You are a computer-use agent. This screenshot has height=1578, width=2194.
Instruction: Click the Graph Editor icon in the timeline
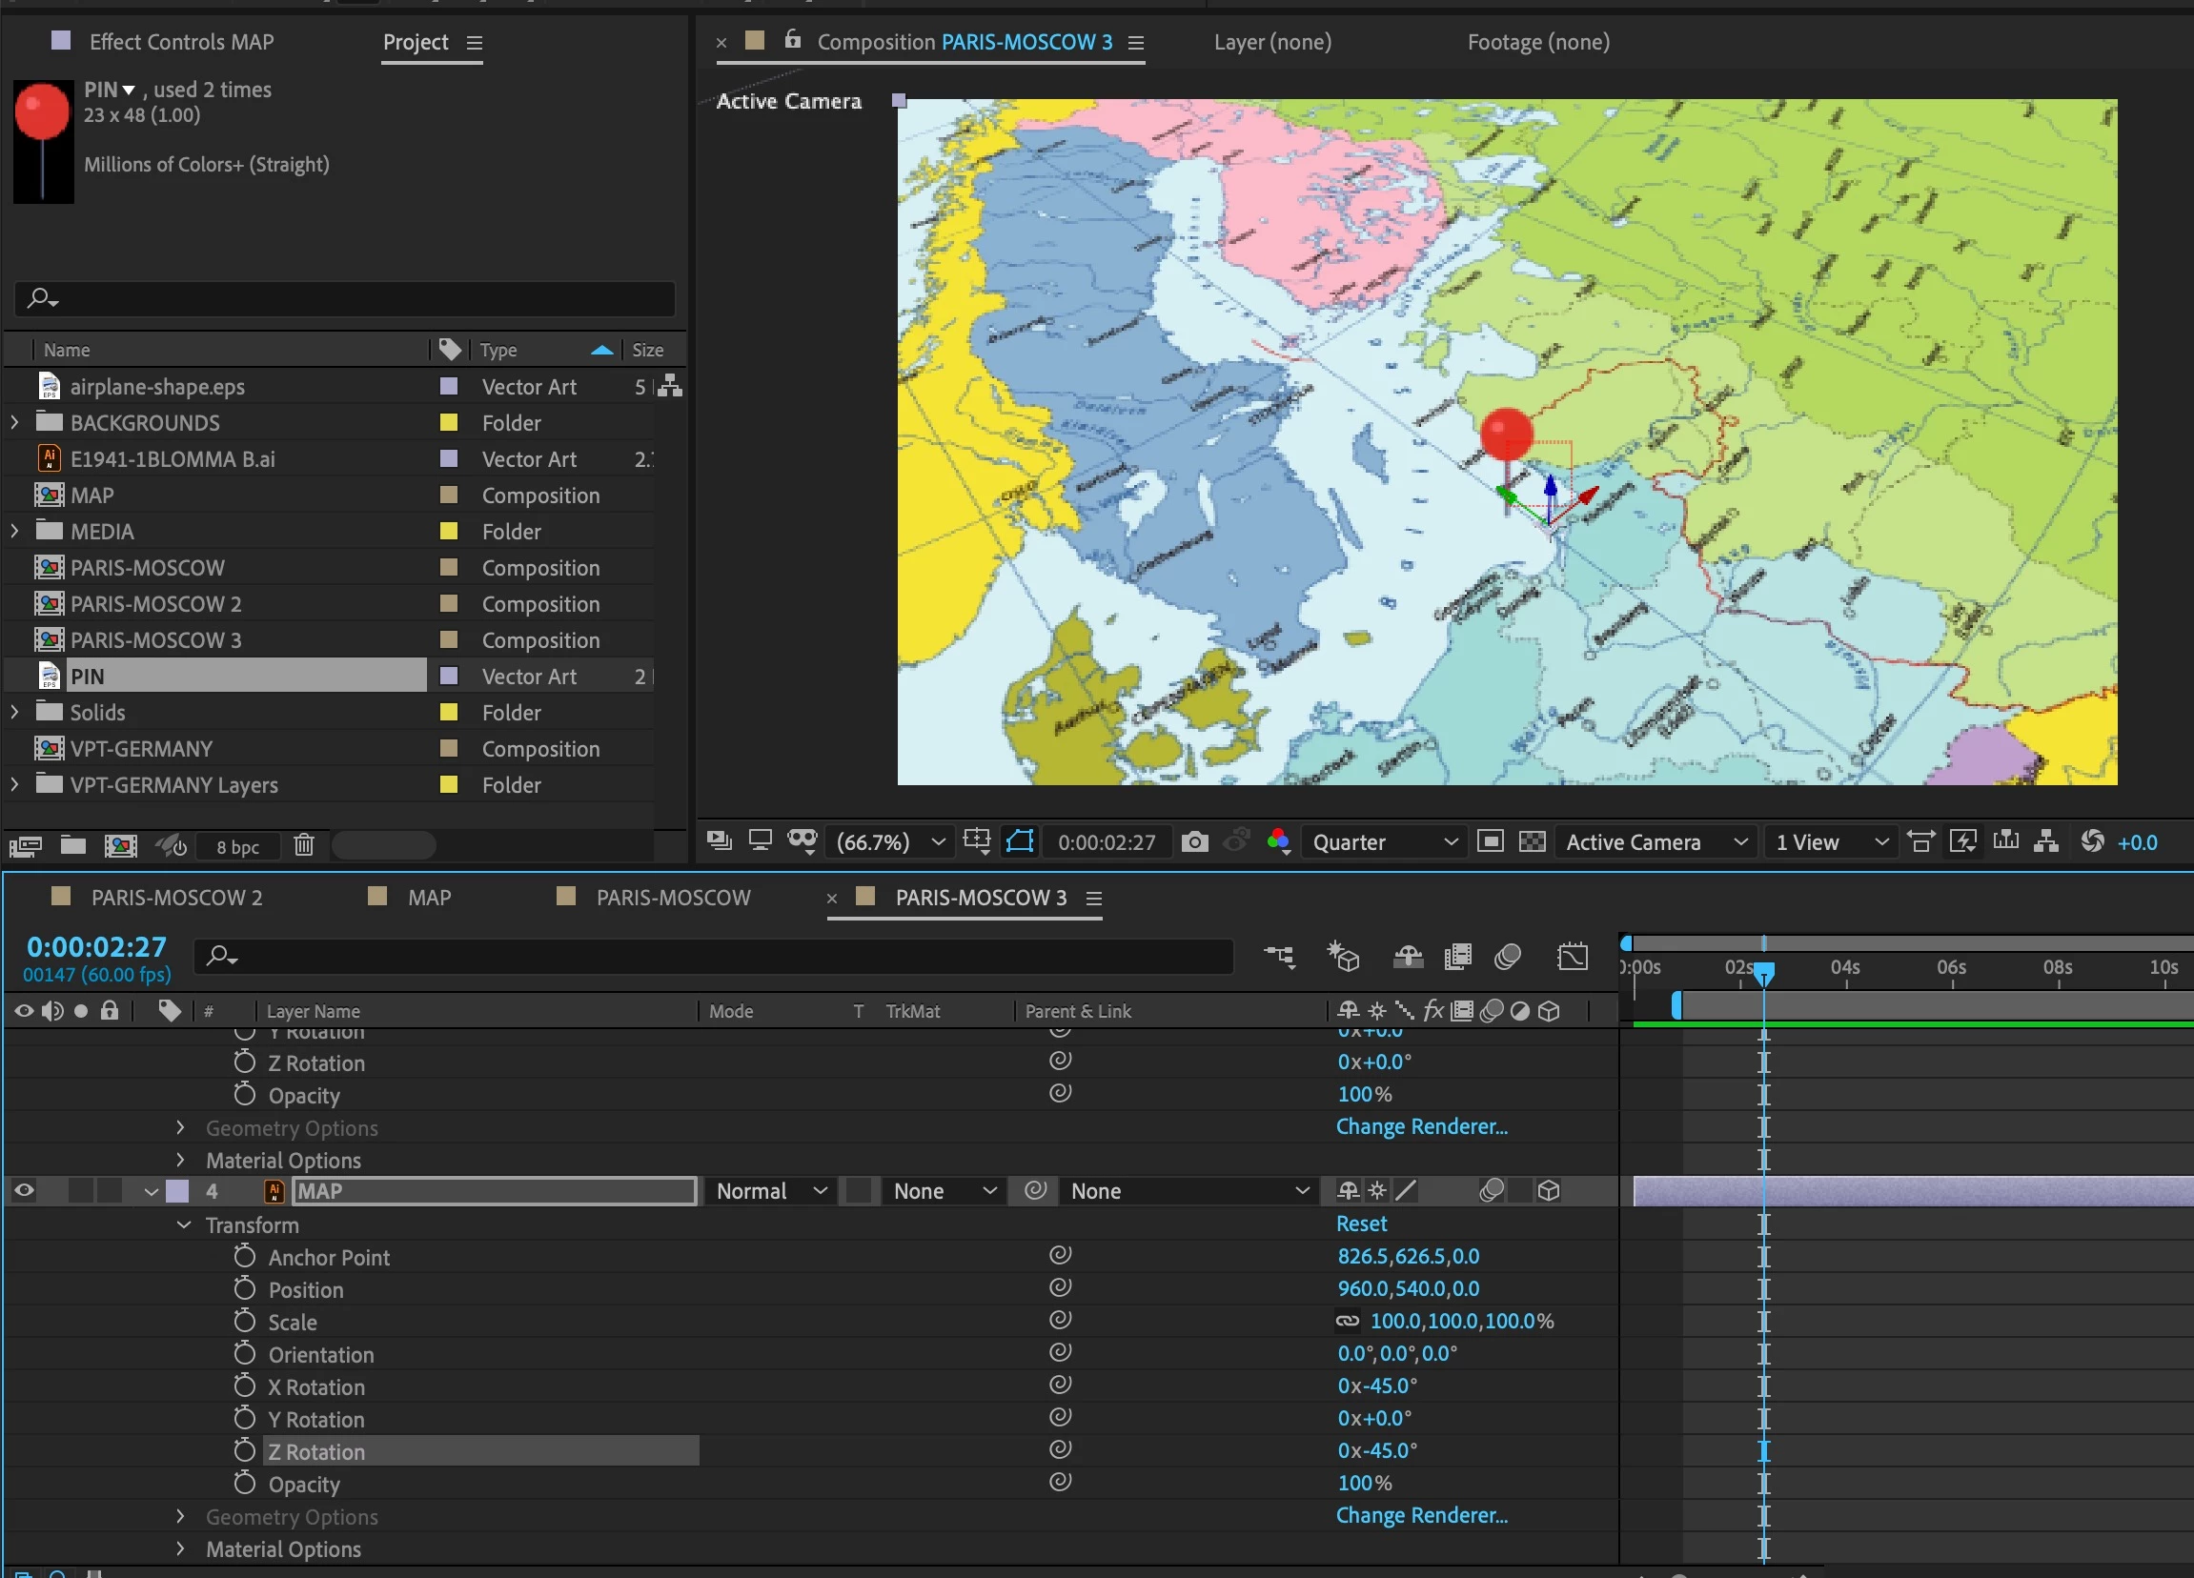(x=1573, y=958)
